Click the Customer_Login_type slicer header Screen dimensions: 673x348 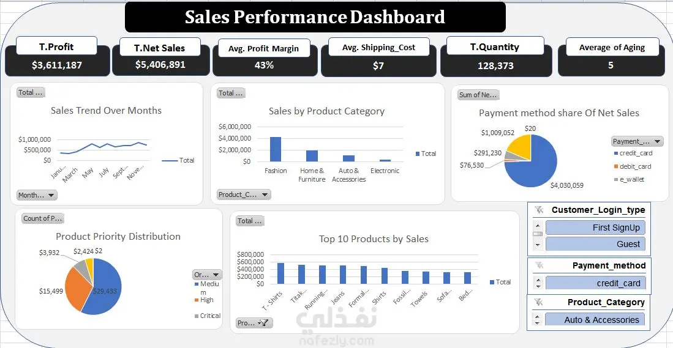click(x=598, y=210)
